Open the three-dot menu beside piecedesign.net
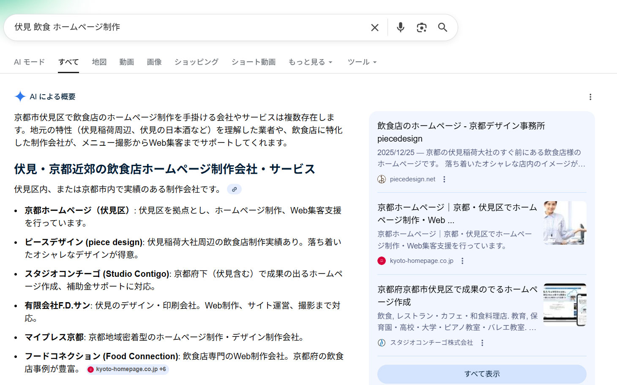The image size is (617, 385). tap(444, 179)
